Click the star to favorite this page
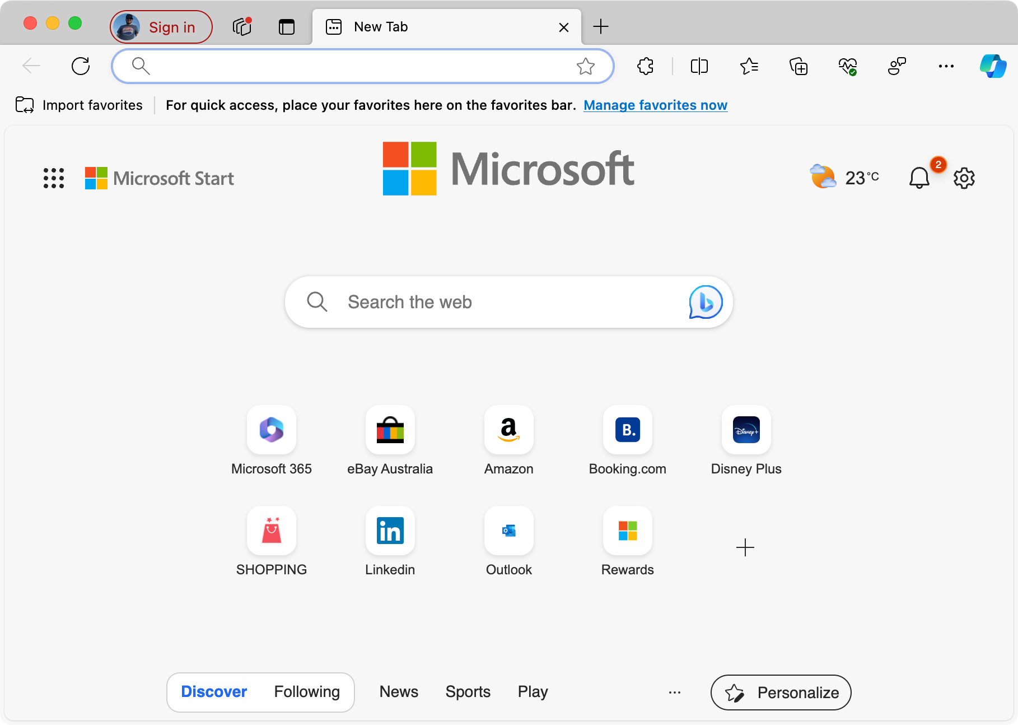This screenshot has width=1018, height=725. point(585,66)
